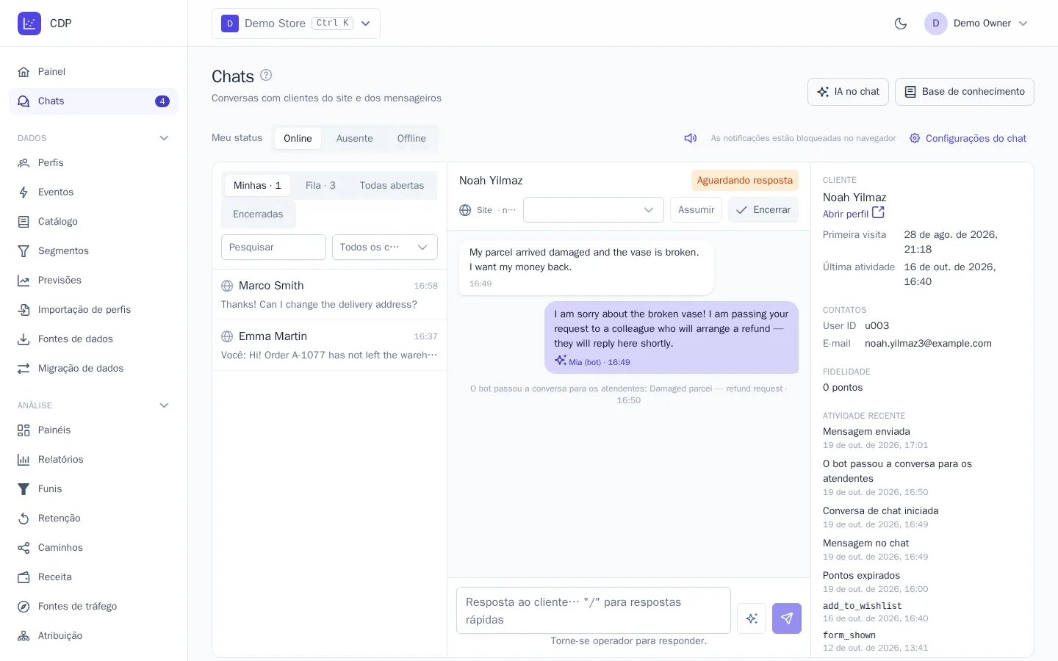Open Atribuição in the sidebar

tap(93, 636)
